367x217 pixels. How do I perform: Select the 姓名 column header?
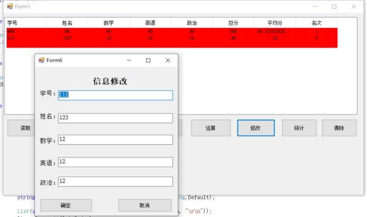coord(67,23)
